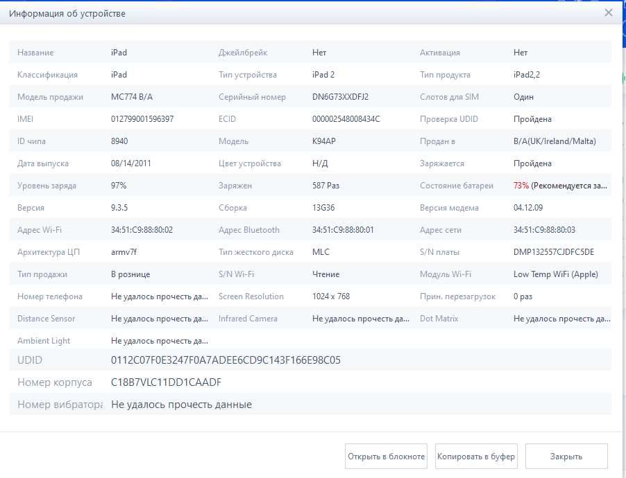
Task: Select the UDID value 0112C07F0E3247F0A7ADEE6CD9C143F166E98C05
Action: click(226, 360)
